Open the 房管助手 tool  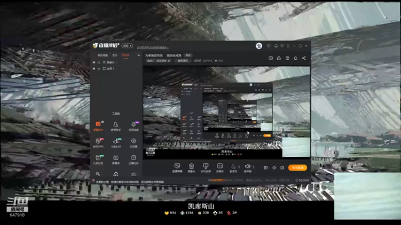pyautogui.click(x=116, y=126)
